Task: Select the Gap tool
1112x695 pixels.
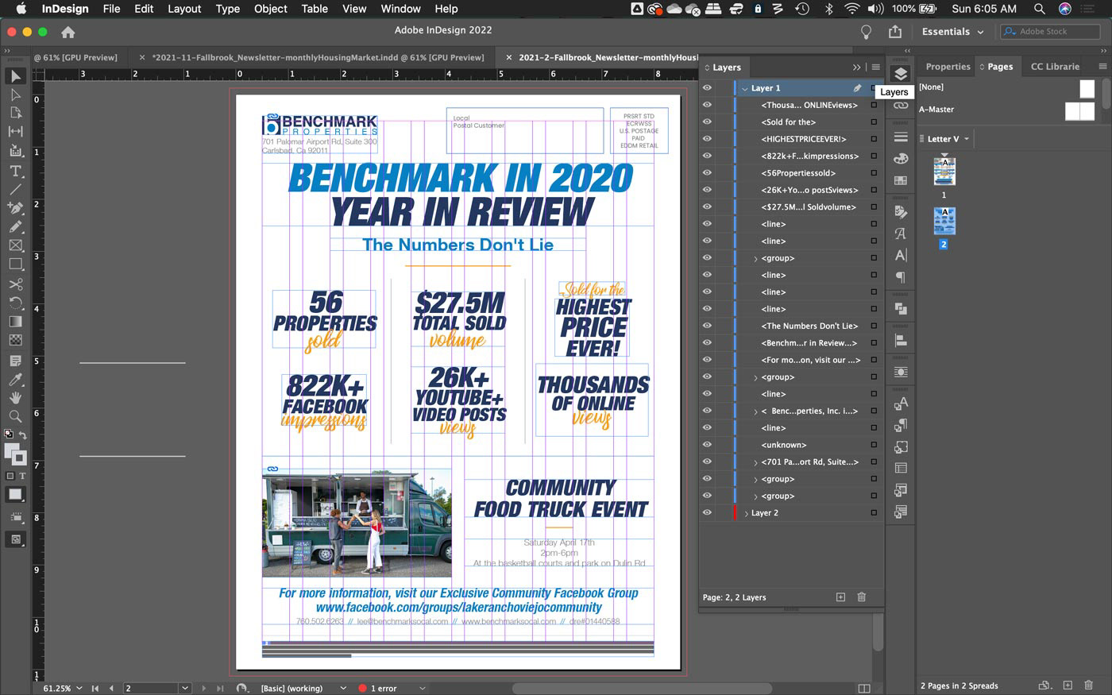Action: [15, 132]
